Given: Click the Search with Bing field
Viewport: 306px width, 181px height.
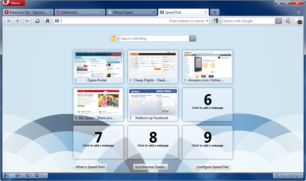Looking at the screenshot, I should (154, 39).
